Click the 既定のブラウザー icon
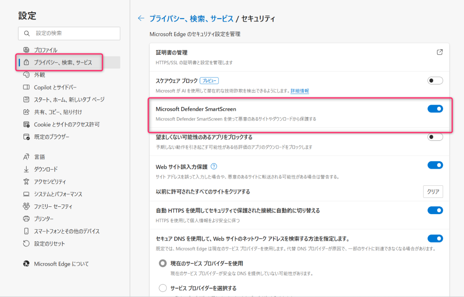This screenshot has width=464, height=297. (26, 137)
